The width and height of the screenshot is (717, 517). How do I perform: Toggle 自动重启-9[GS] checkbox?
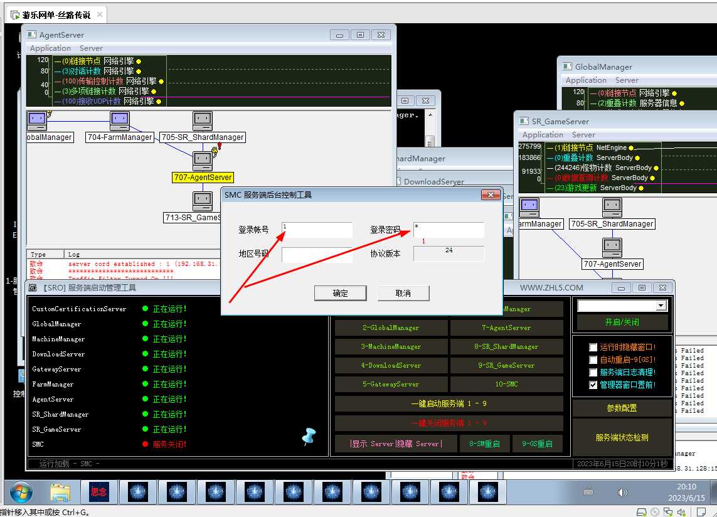[x=593, y=360]
